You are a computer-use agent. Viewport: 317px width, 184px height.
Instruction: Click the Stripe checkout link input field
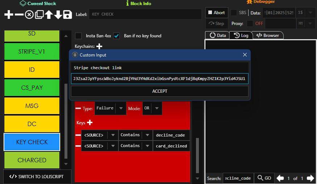point(160,79)
